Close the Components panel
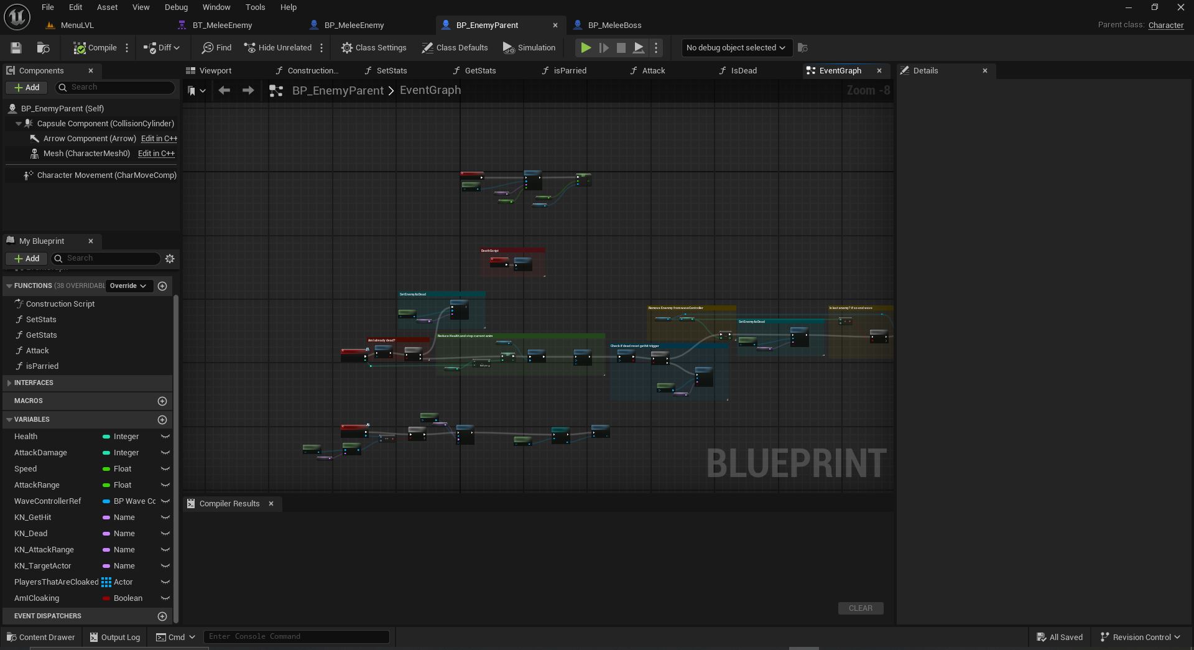 [x=91, y=71]
